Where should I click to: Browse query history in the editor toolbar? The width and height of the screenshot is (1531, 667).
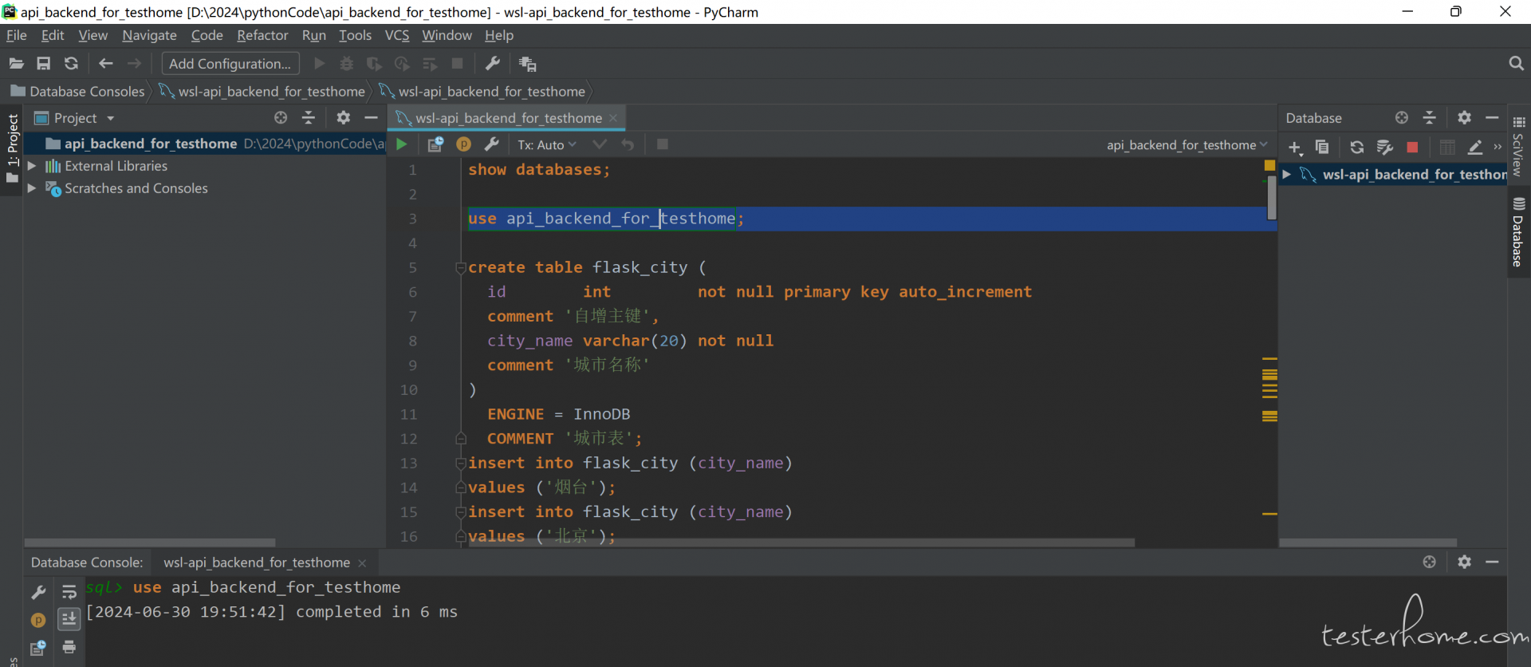[x=435, y=144]
